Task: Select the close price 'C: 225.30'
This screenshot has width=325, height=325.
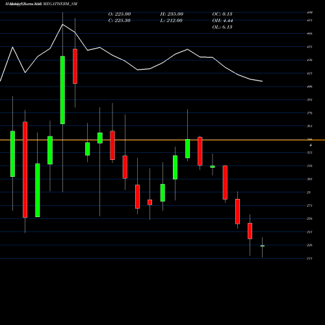Action: 120,21
